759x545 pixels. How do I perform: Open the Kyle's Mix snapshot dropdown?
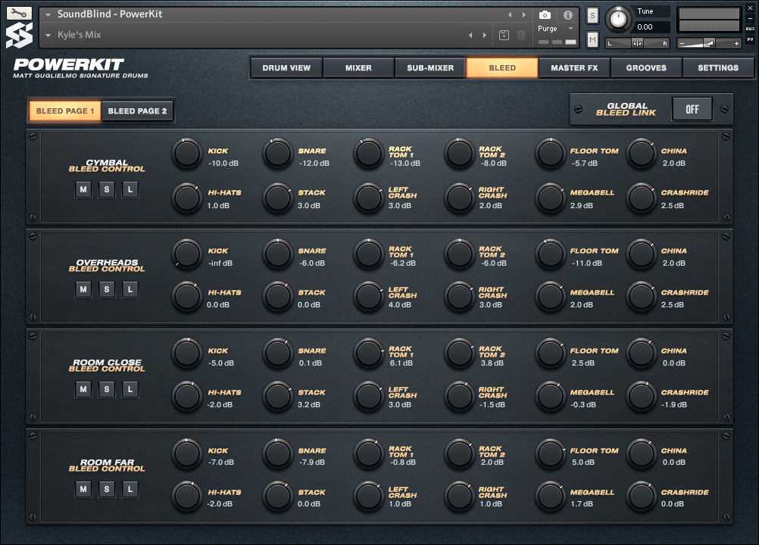[x=48, y=35]
